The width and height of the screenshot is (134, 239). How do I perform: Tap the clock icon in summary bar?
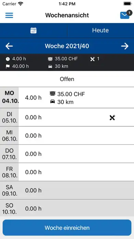pos(8,59)
